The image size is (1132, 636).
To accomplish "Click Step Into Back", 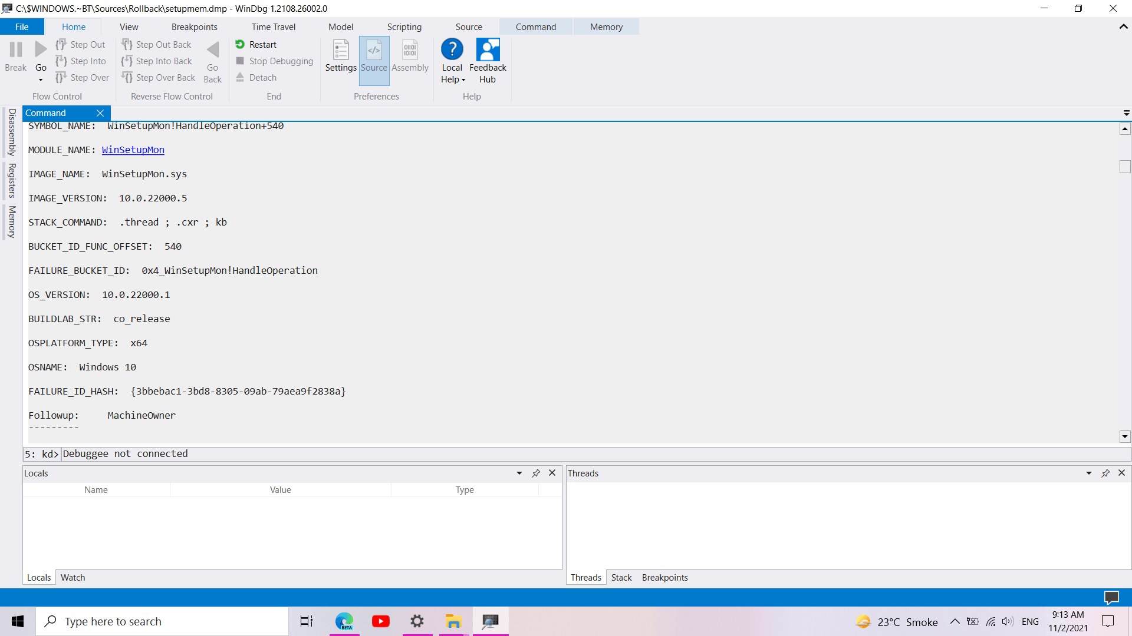I will 156,61.
